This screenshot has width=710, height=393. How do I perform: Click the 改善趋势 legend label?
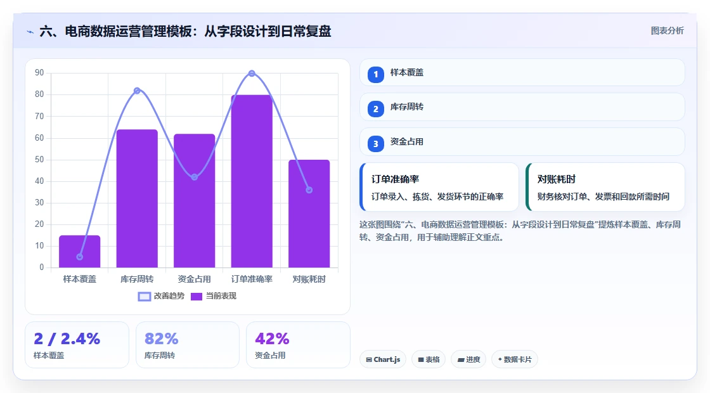(x=169, y=296)
